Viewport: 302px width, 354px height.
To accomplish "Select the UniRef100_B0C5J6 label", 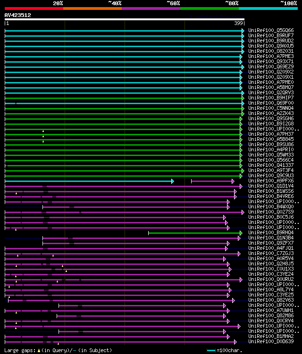I will coord(271,217).
